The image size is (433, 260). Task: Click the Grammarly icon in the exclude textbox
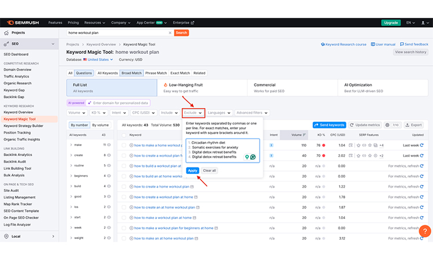coord(253,157)
